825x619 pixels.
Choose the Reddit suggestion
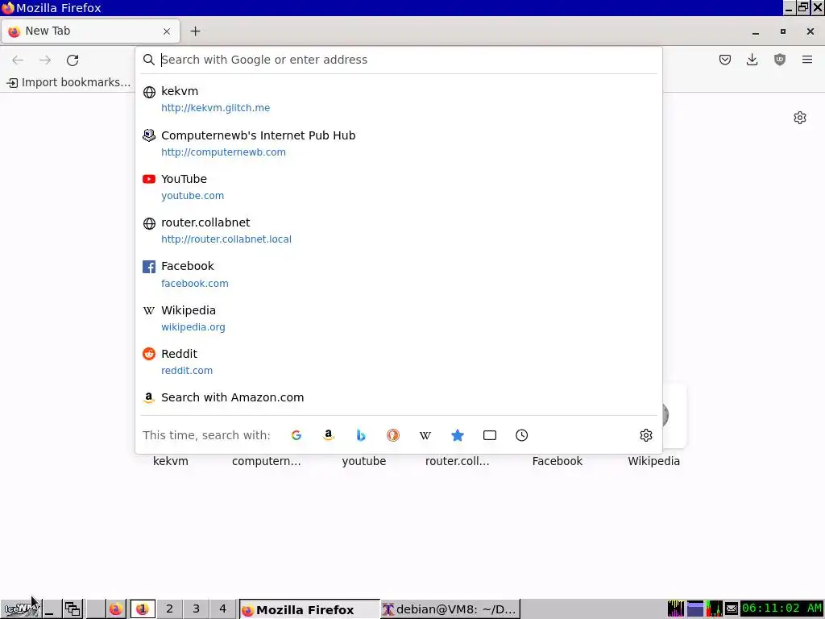click(x=399, y=362)
